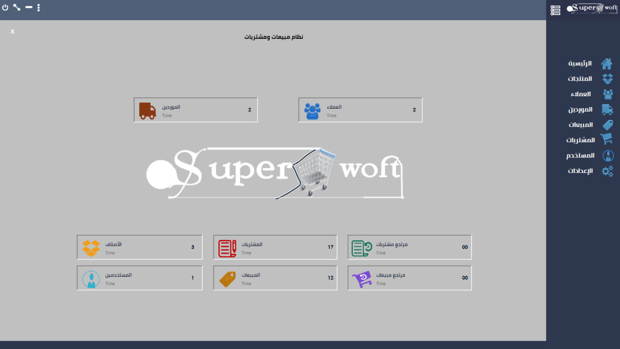
Task: Open المنتجات using the products icon
Action: [x=607, y=79]
